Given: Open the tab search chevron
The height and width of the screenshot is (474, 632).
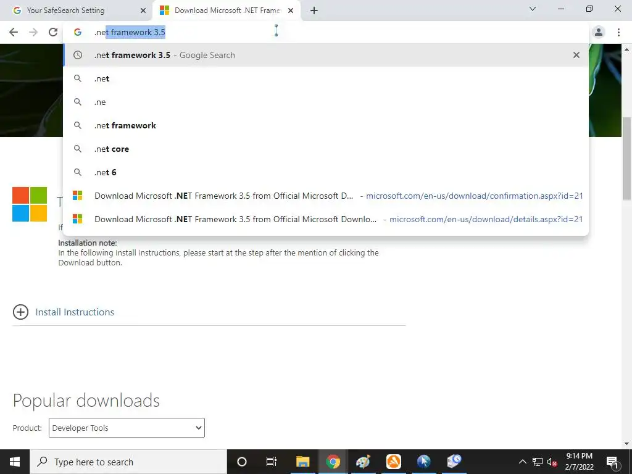Looking at the screenshot, I should [533, 9].
